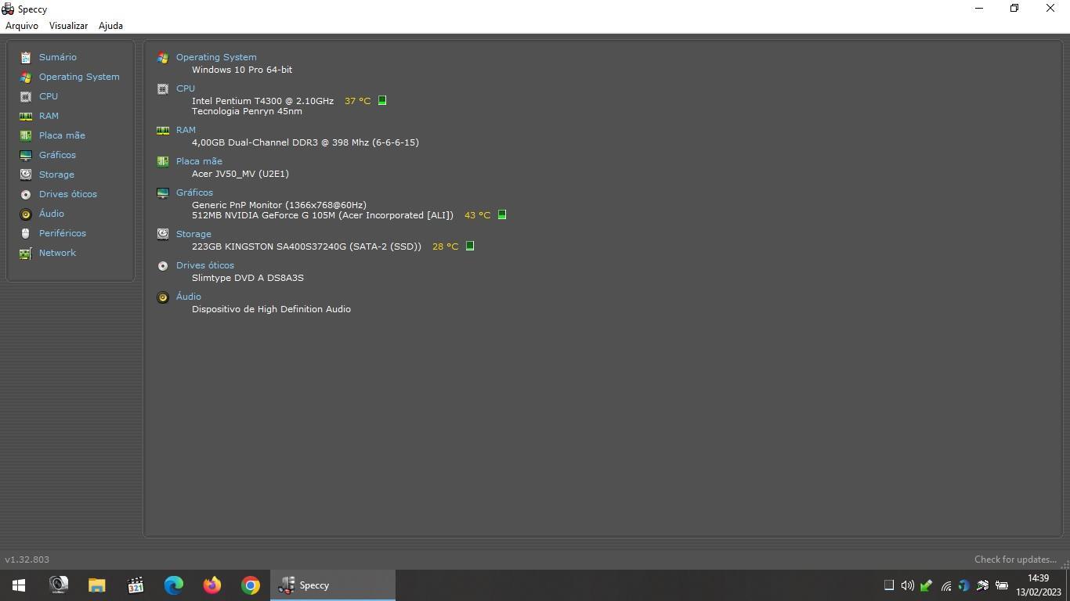The width and height of the screenshot is (1070, 601).
Task: Click the blue globe tray icon
Action: click(964, 585)
